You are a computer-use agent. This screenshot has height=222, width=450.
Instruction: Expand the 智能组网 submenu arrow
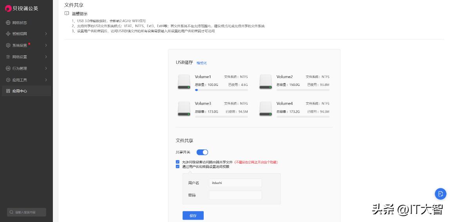pos(46,34)
